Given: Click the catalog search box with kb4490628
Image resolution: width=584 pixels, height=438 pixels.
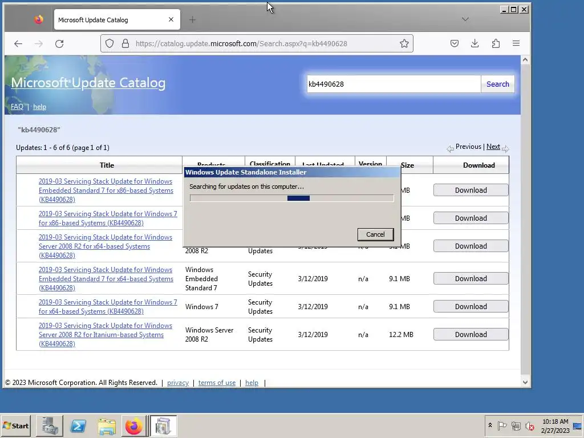Looking at the screenshot, I should pos(394,84).
